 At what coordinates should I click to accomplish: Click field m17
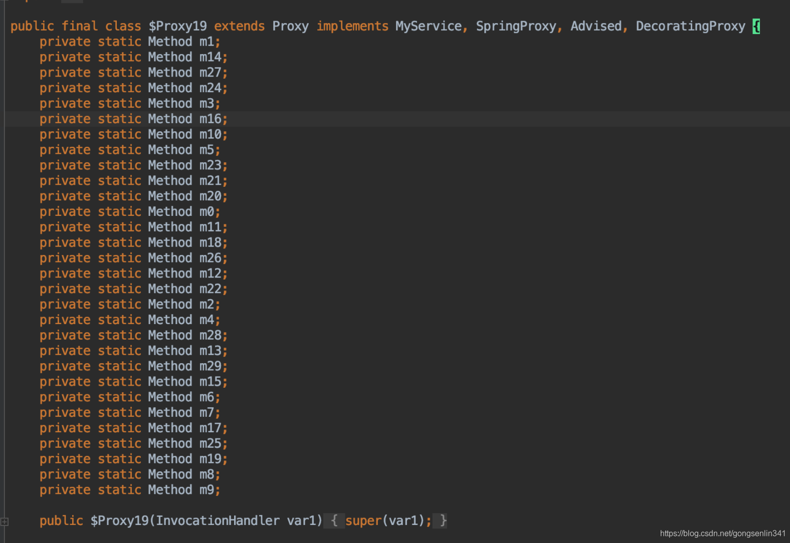(x=210, y=428)
